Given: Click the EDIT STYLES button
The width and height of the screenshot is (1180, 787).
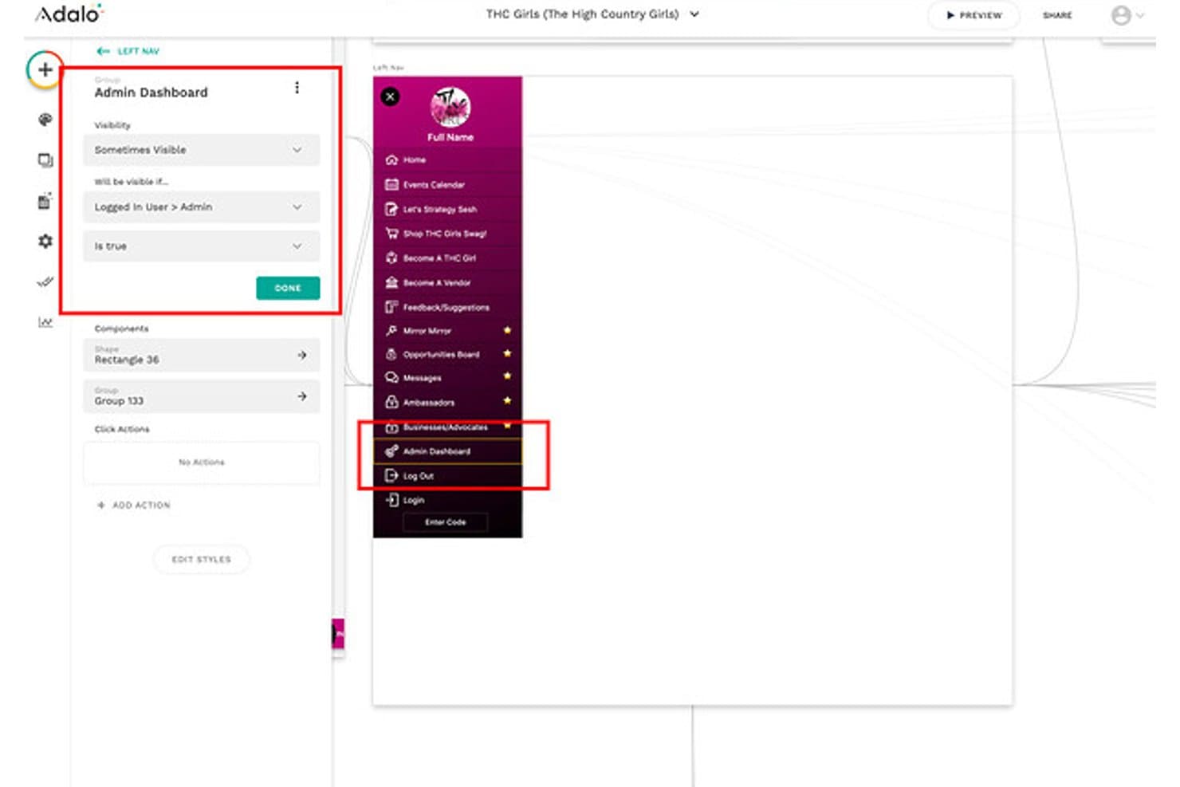Looking at the screenshot, I should pyautogui.click(x=201, y=560).
